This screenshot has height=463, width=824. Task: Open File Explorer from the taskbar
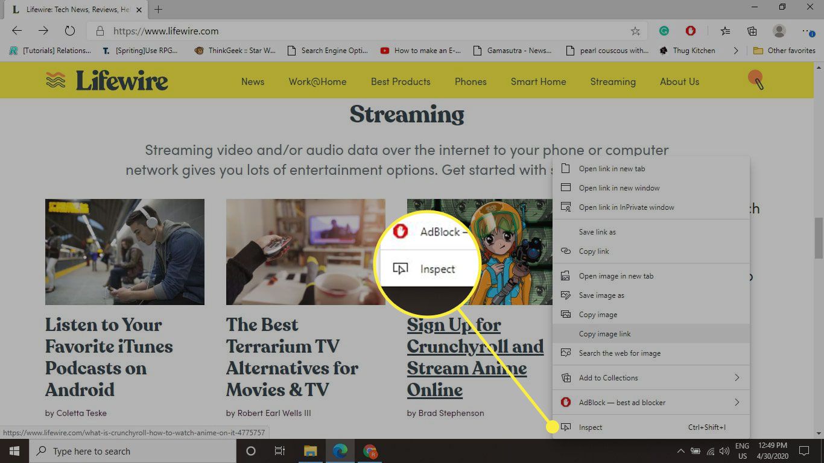click(x=310, y=451)
